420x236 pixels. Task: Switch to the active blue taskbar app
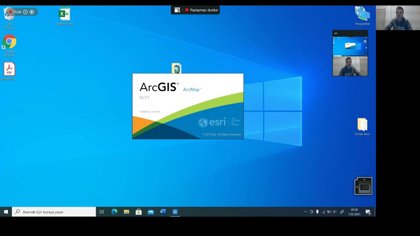(175, 212)
